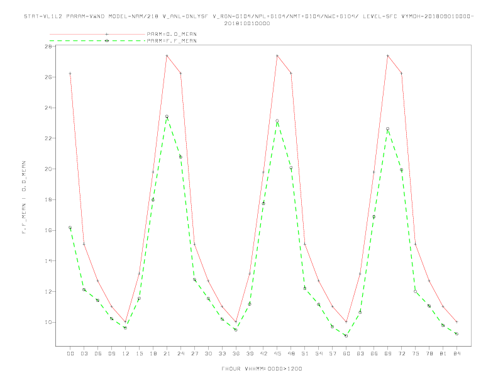Click the x-axis tick label 57
The width and height of the screenshot is (498, 385).
click(333, 354)
